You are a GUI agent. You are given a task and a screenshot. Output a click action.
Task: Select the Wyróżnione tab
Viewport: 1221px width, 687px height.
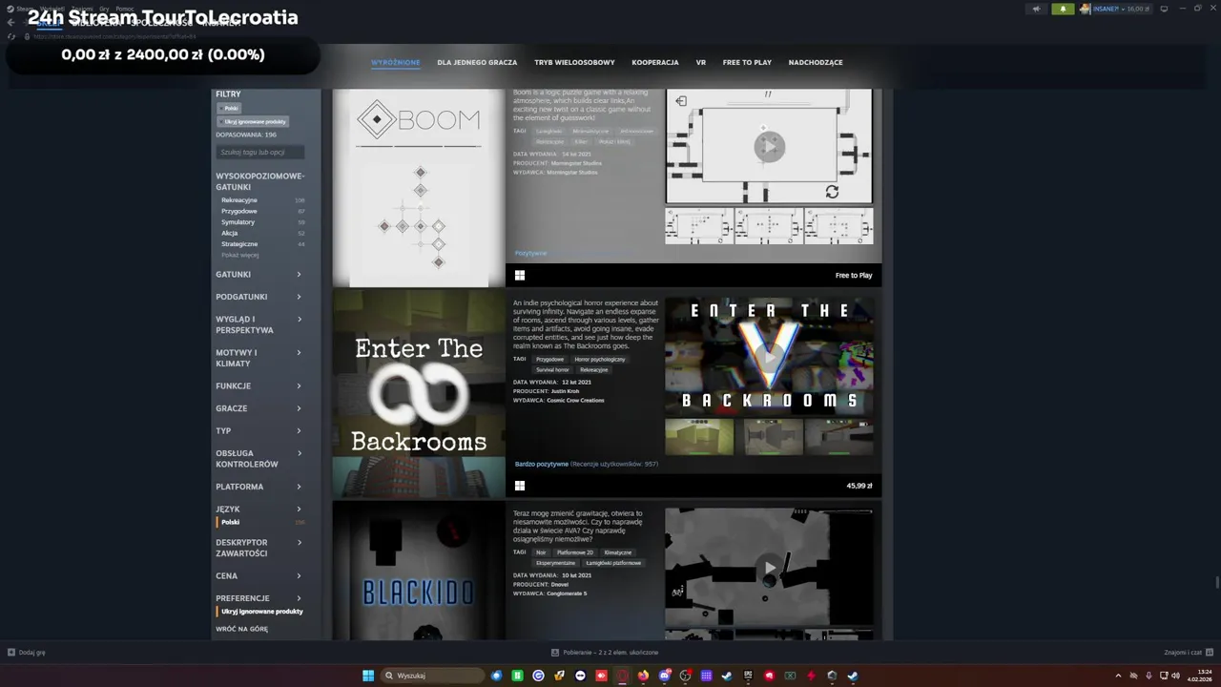tap(395, 63)
